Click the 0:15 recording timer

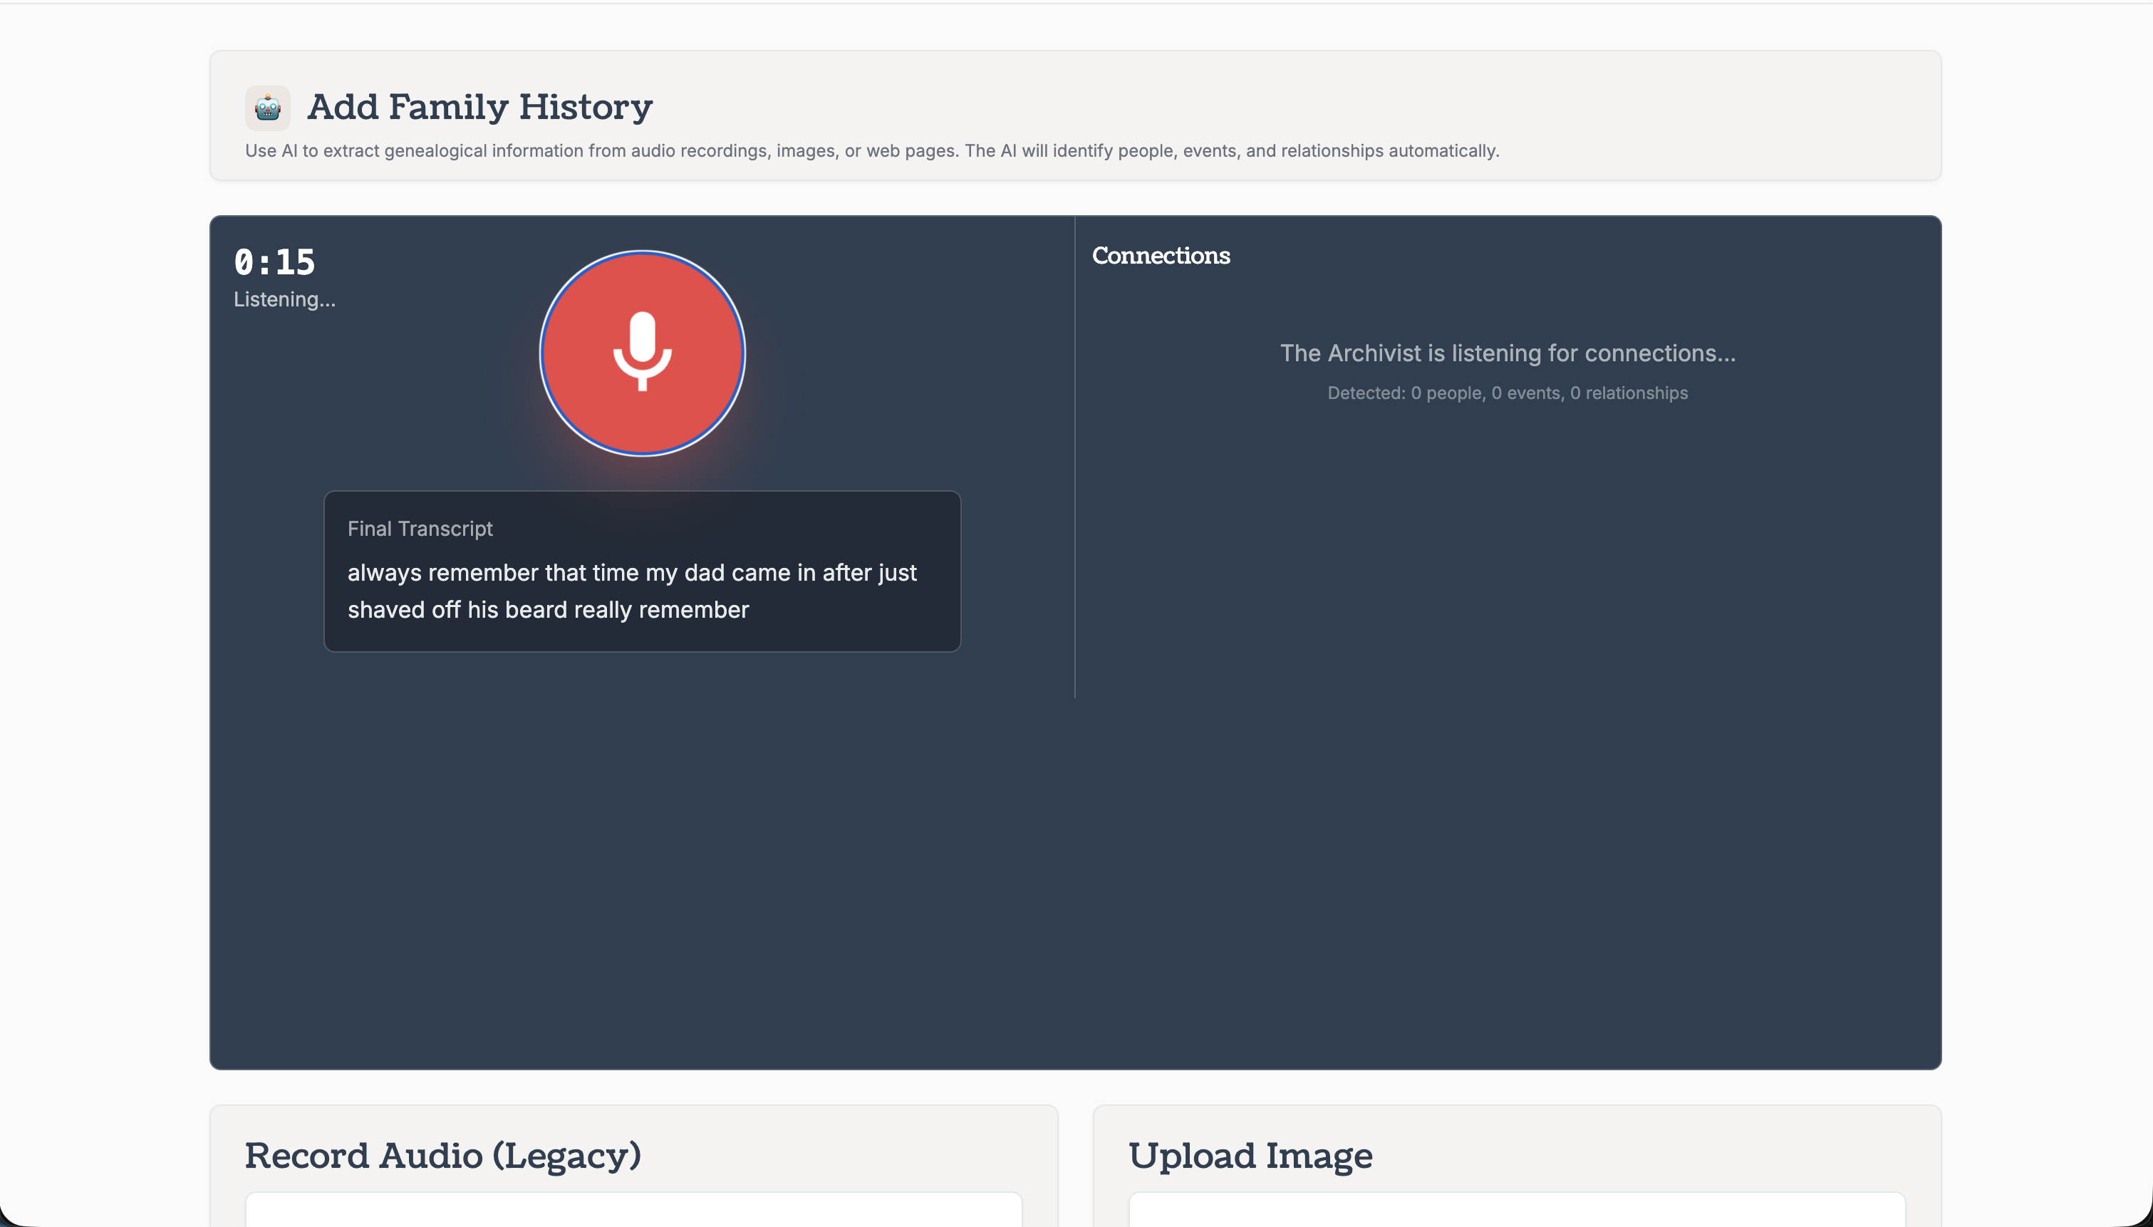coord(274,262)
